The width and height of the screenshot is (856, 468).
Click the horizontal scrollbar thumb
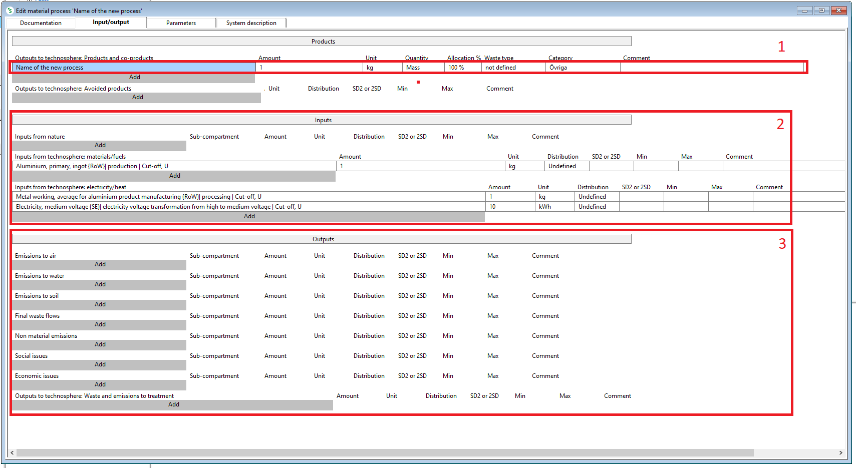[x=385, y=452]
